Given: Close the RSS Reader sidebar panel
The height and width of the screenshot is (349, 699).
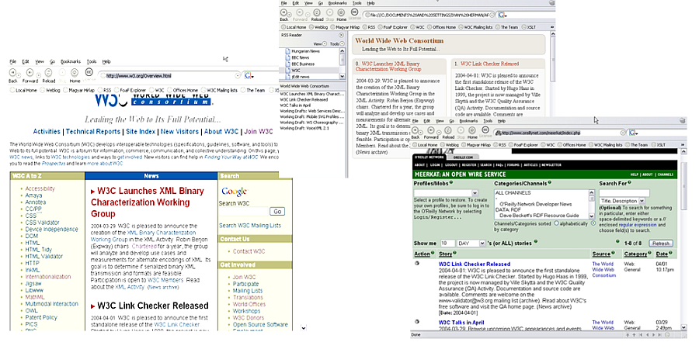Looking at the screenshot, I should pyautogui.click(x=343, y=35).
